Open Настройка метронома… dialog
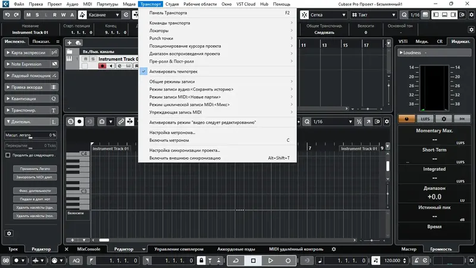The width and height of the screenshot is (476, 268). click(217, 132)
